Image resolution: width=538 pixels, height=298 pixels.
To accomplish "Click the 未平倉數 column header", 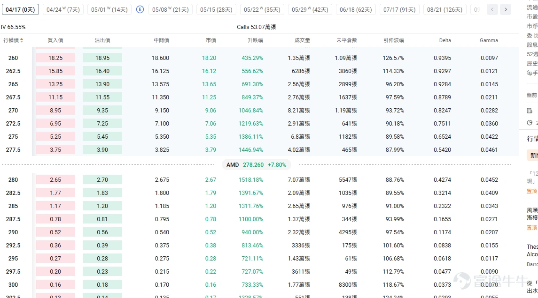I will (347, 40).
